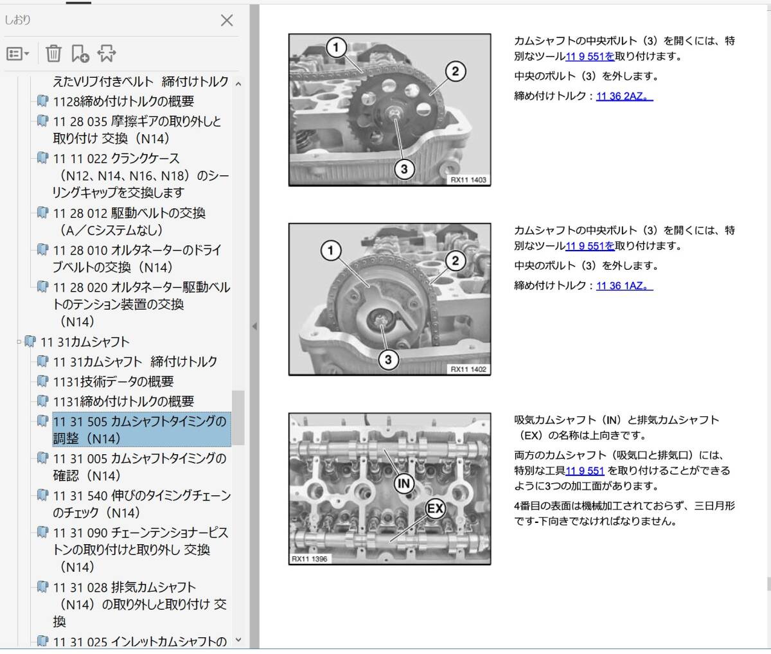The width and height of the screenshot is (771, 654).
Task: Select bookmark 11 31 505 カムシャフトタイミングの調整
Action: pos(141,430)
